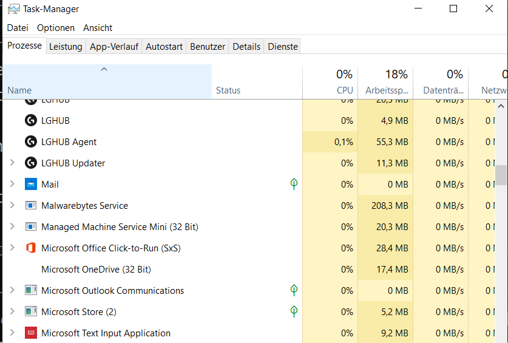The width and height of the screenshot is (508, 343).
Task: Click the vertical scrollbar thumb
Action: click(501, 175)
